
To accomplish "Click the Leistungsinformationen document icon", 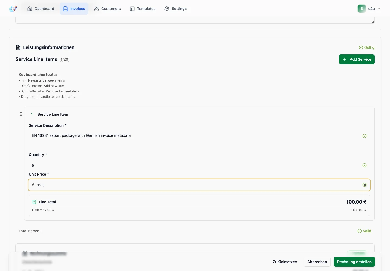I will pos(18,47).
